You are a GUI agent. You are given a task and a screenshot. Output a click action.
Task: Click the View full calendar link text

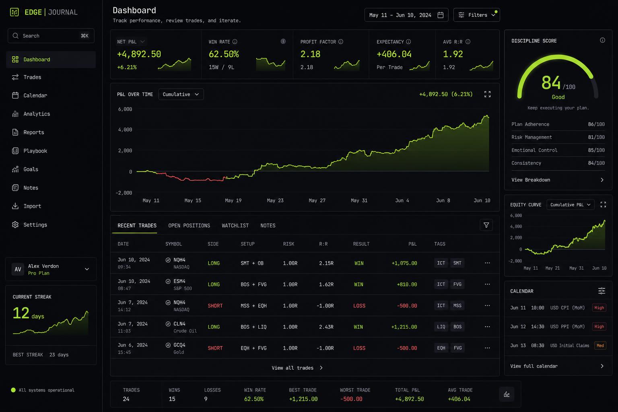534,366
